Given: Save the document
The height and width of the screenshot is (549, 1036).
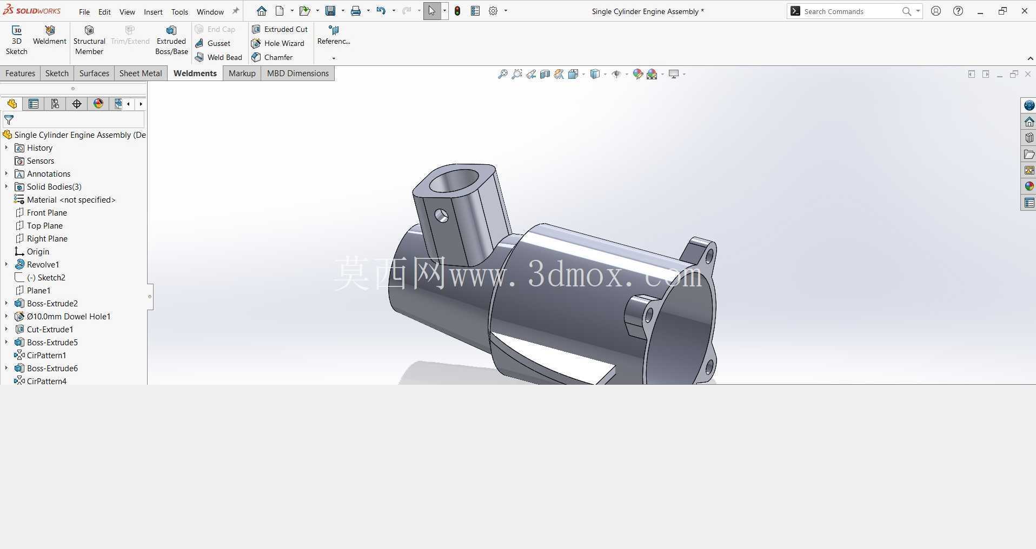Looking at the screenshot, I should [x=330, y=11].
